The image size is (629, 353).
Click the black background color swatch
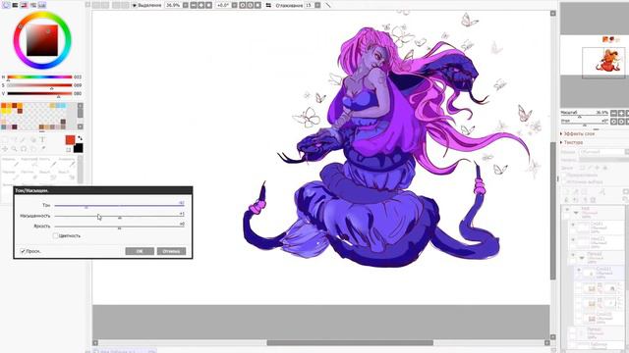point(79,148)
